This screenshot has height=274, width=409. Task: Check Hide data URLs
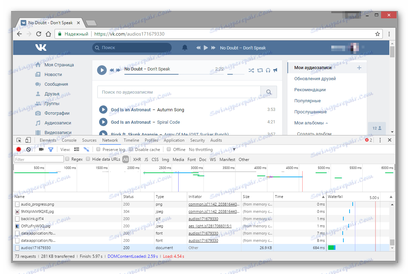point(88,159)
